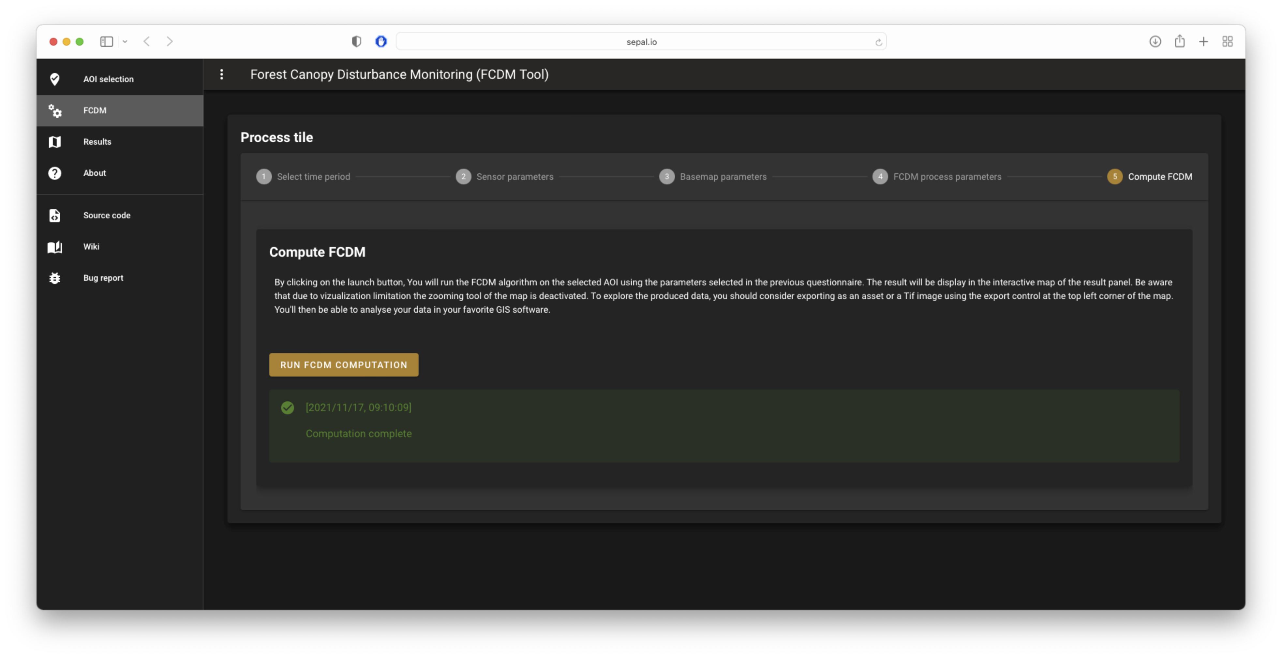Click the About question mark icon

55,173
